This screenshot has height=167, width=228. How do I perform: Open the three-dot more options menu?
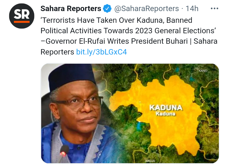[214, 9]
